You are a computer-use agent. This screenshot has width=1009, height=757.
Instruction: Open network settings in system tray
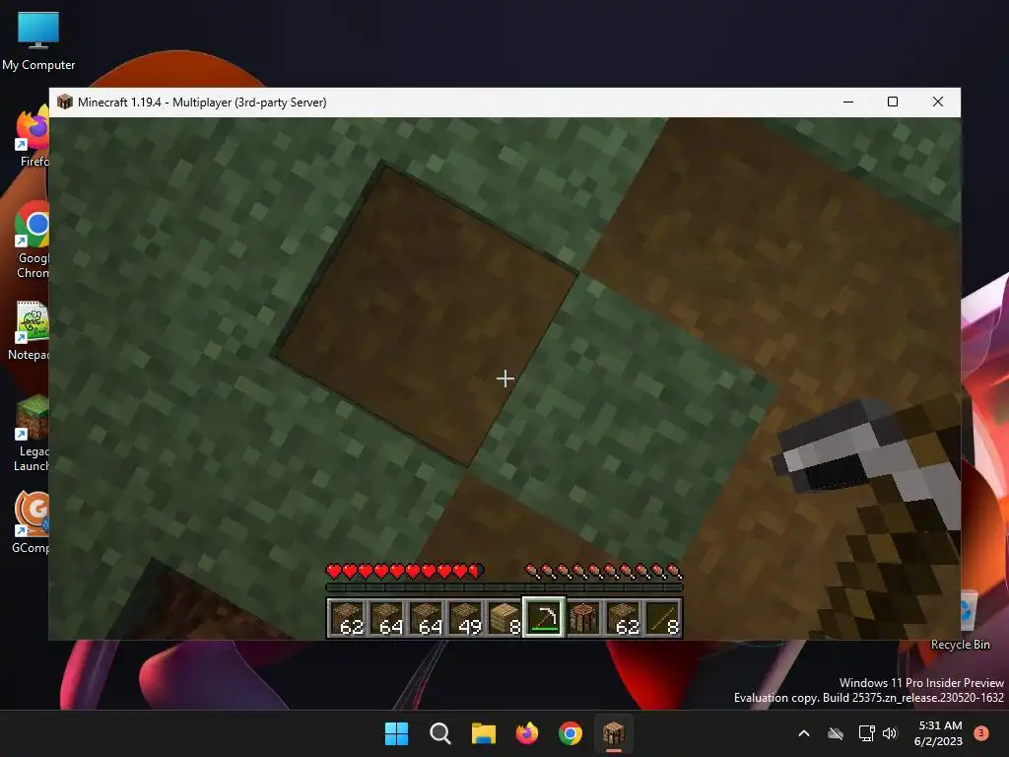866,733
